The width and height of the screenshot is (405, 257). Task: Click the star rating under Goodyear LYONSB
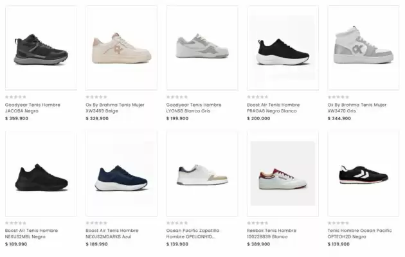tap(177, 97)
